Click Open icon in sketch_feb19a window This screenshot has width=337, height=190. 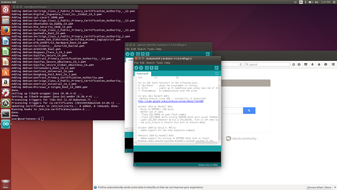(143, 54)
